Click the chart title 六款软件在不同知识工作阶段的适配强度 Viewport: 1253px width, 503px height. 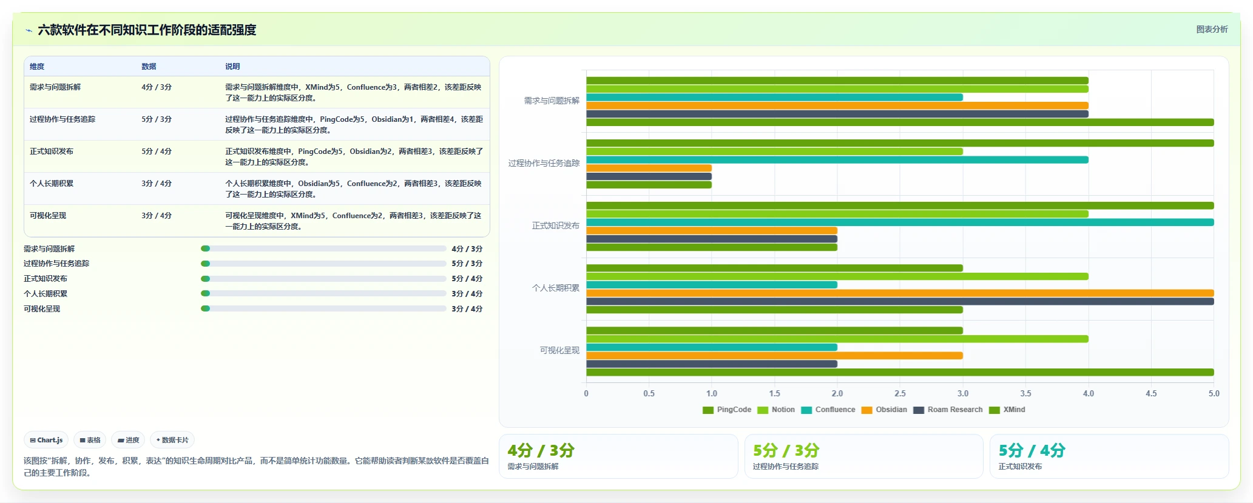click(x=147, y=30)
